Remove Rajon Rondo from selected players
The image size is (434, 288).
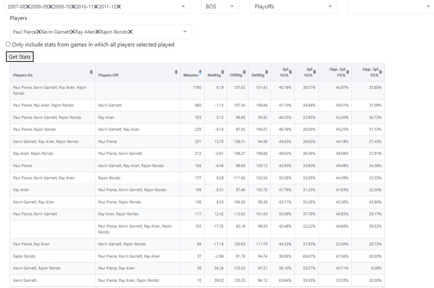130,32
